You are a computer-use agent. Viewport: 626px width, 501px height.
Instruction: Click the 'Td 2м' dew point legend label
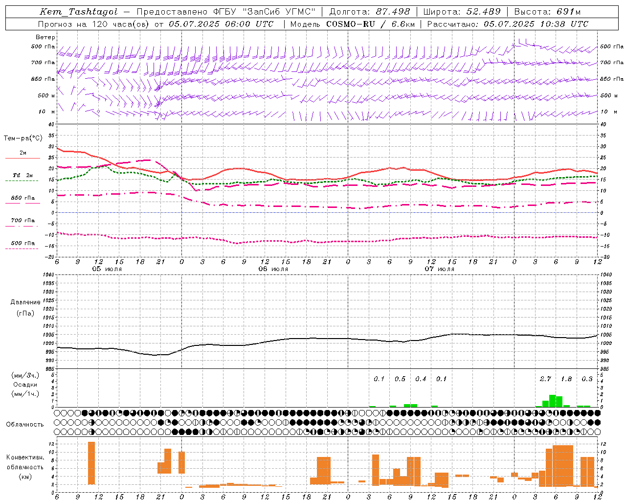tap(22, 175)
